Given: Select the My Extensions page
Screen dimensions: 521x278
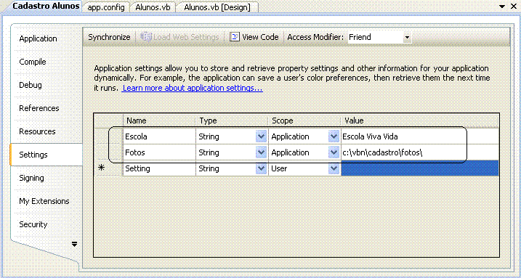Looking at the screenshot, I should [x=44, y=201].
